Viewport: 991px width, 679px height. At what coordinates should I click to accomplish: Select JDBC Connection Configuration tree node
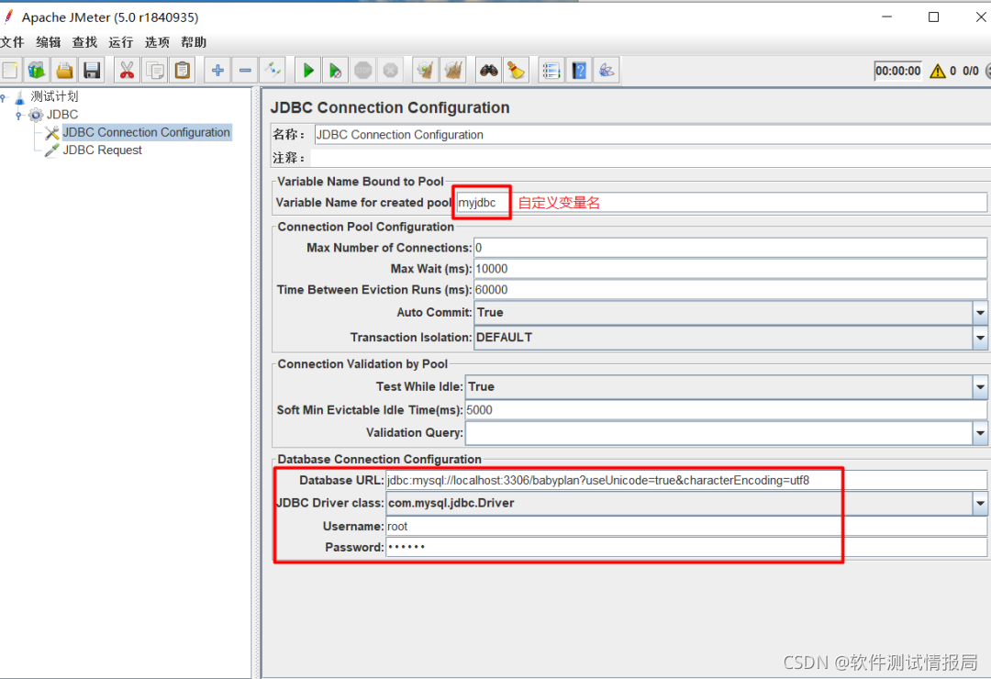147,132
